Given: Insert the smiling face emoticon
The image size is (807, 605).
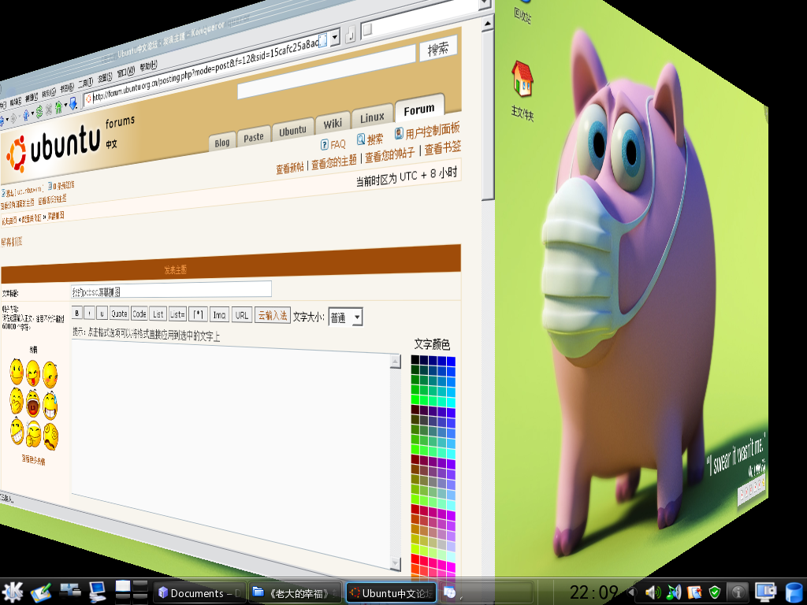Looking at the screenshot, I should [x=17, y=372].
